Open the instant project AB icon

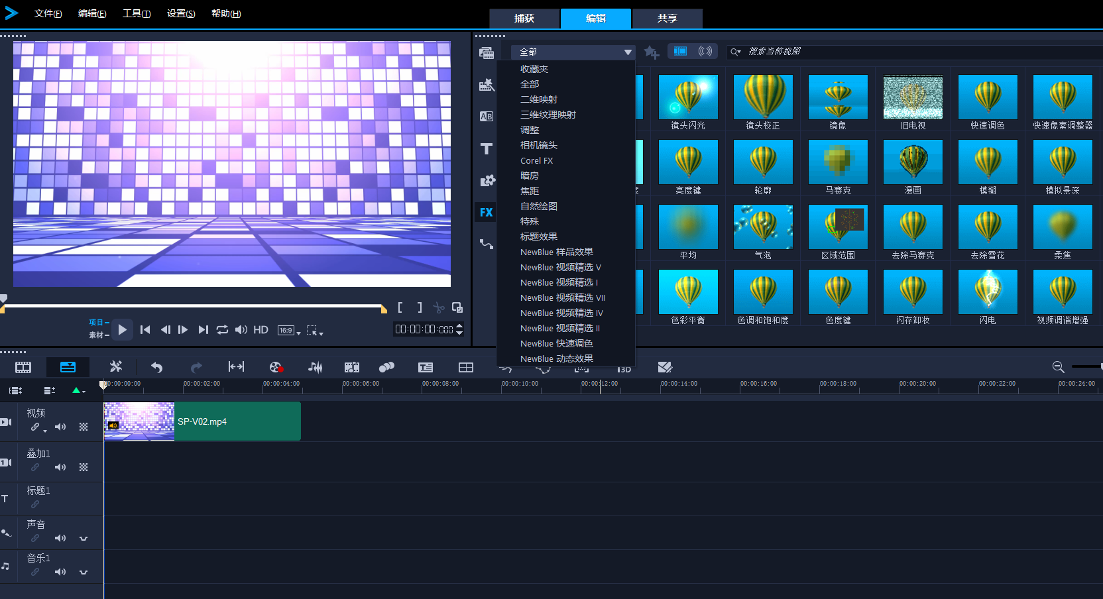pos(487,117)
